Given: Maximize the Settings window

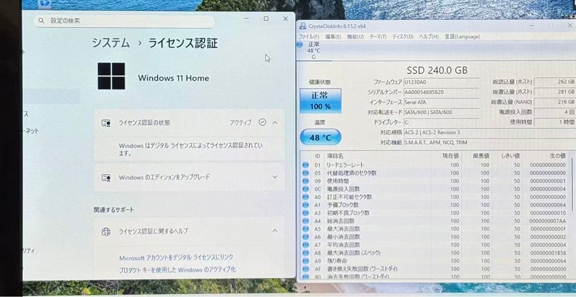Looking at the screenshot, I should click(266, 19).
